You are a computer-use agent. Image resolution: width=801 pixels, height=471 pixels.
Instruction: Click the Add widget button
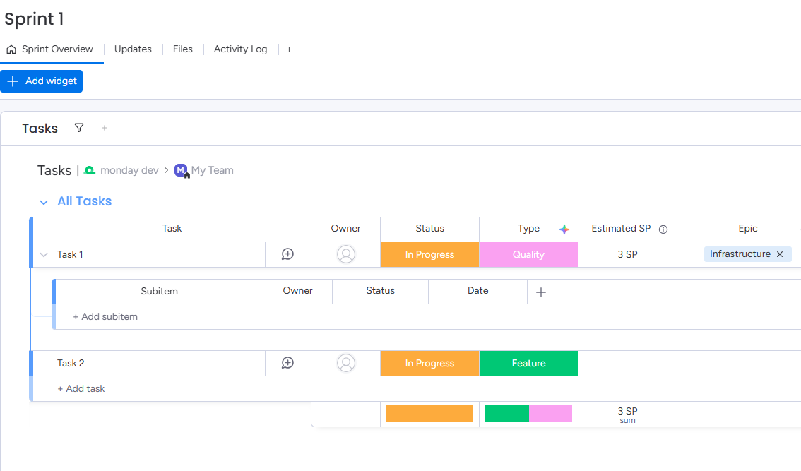point(41,81)
